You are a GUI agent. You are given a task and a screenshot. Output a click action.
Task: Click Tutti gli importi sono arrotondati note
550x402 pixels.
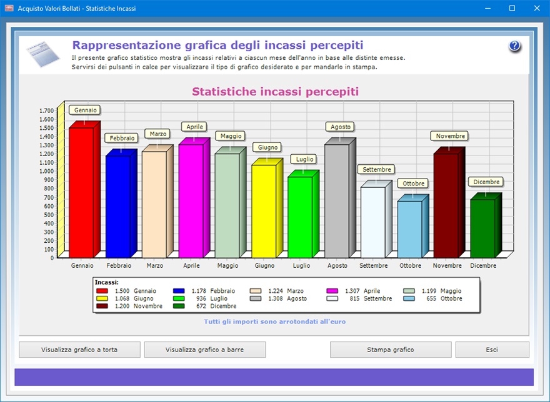tap(274, 321)
